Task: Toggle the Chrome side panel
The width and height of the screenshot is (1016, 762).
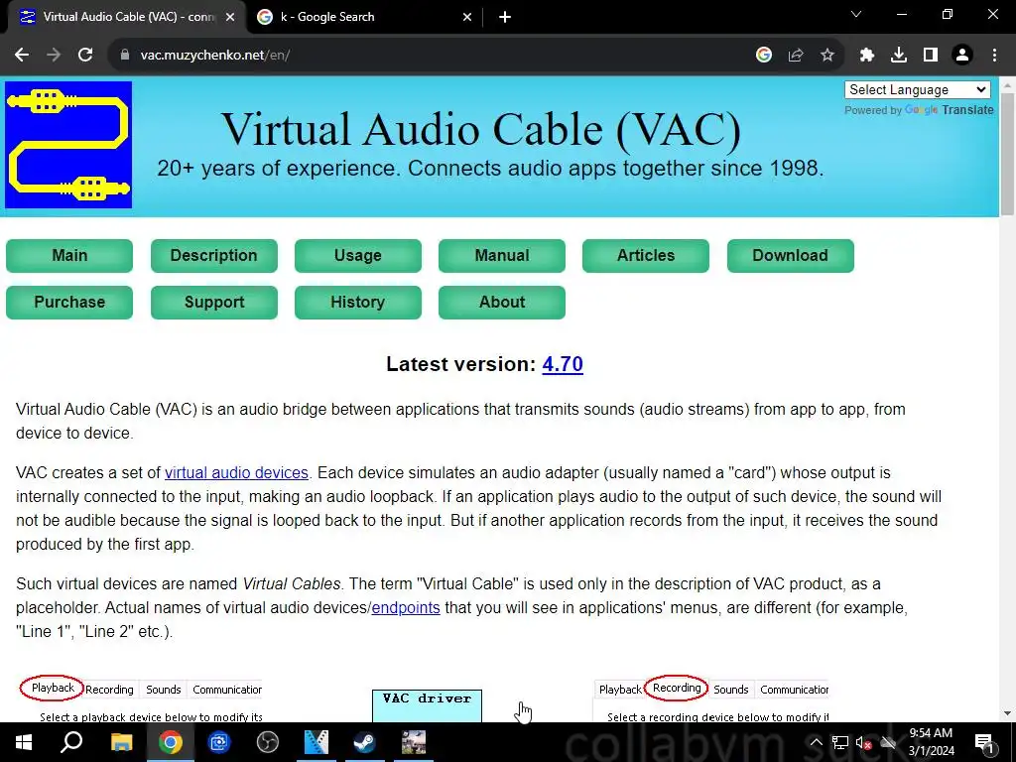Action: pos(931,56)
